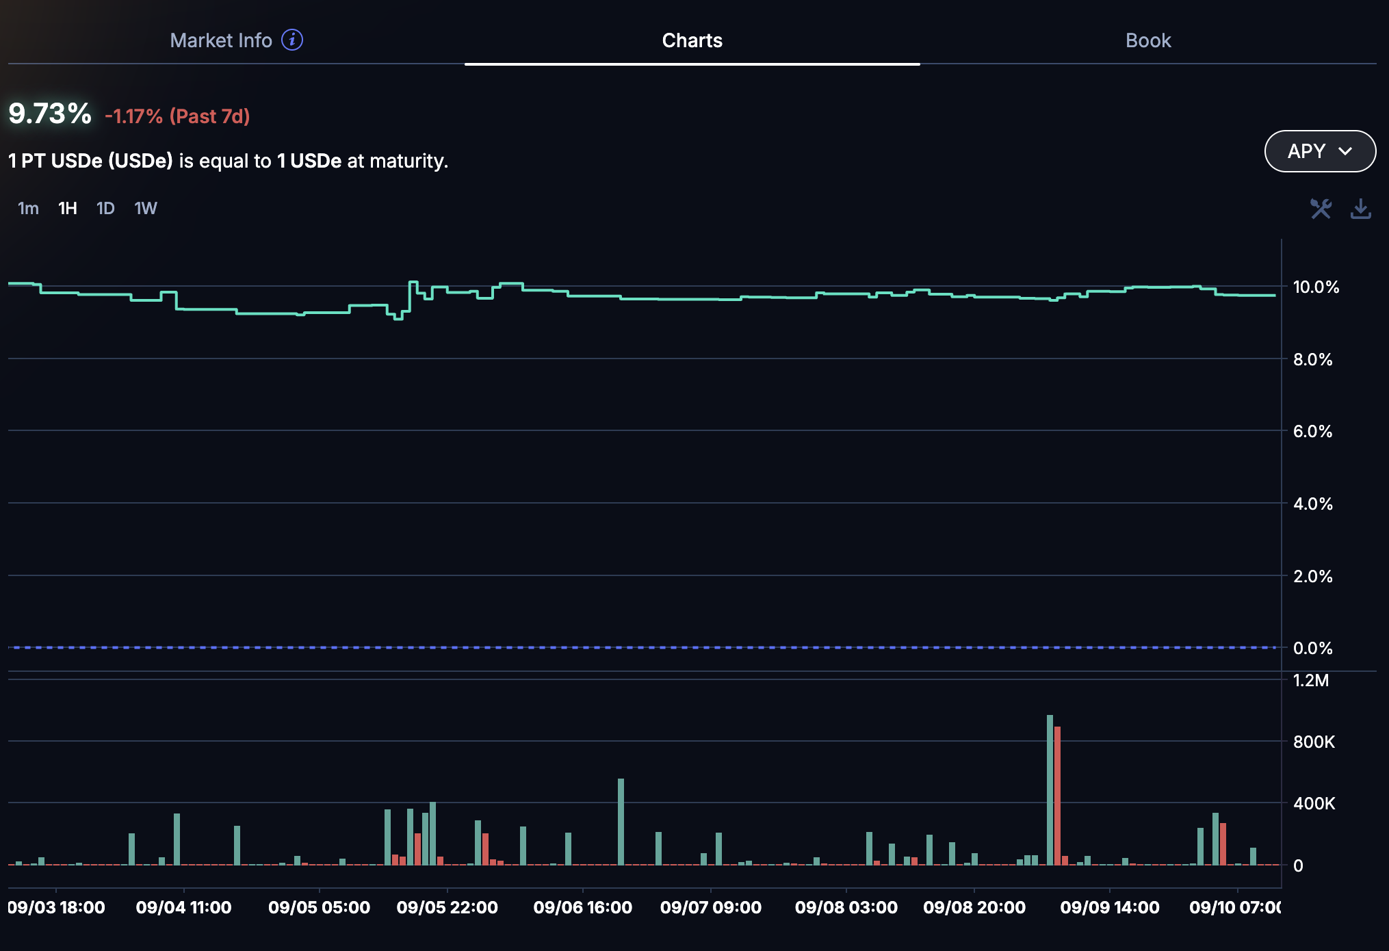Click the Market Info info icon
Screen dimensions: 1389x951
click(x=292, y=40)
